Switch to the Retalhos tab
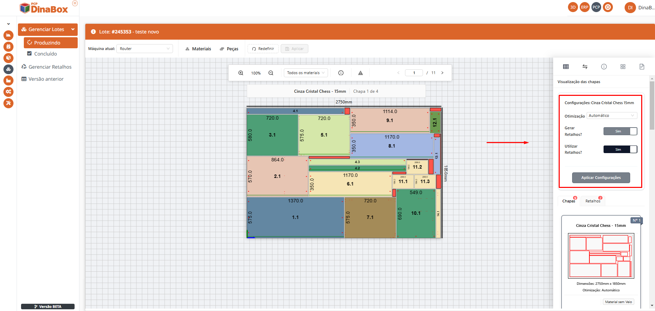This screenshot has width=655, height=311. (x=593, y=201)
